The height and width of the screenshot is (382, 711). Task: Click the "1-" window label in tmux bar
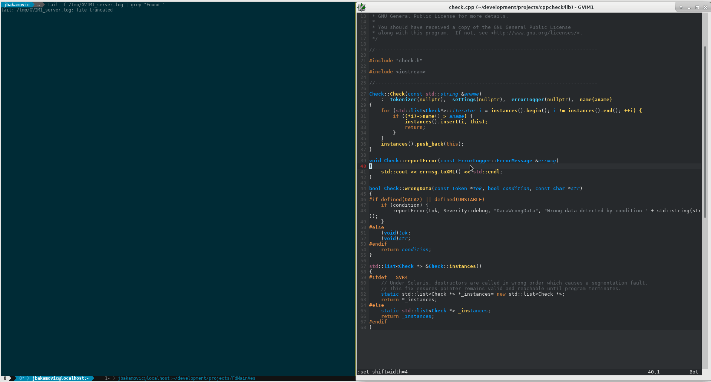(107, 378)
